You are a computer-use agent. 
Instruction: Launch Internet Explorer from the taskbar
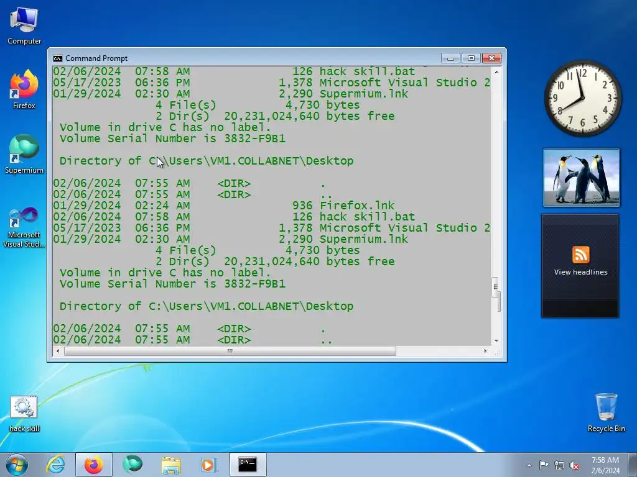(x=55, y=465)
